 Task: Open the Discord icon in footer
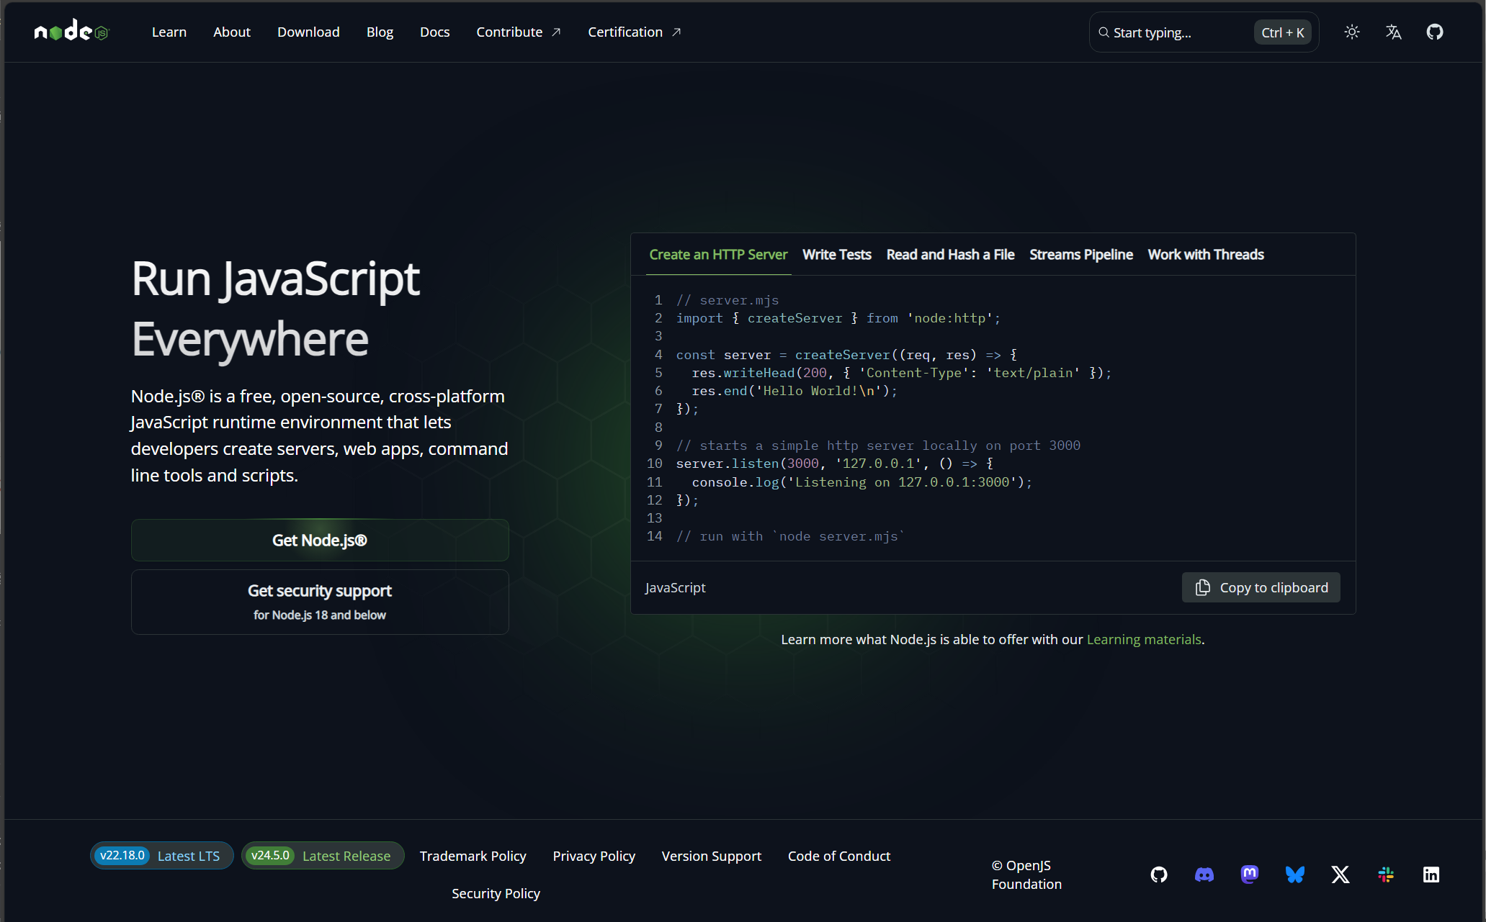pos(1204,874)
